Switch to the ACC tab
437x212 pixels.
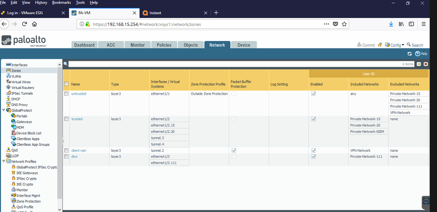[111, 45]
